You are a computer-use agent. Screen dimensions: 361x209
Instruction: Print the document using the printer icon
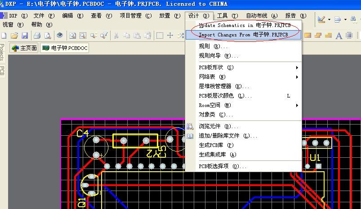coord(37,36)
